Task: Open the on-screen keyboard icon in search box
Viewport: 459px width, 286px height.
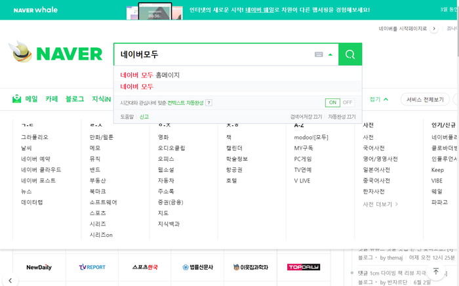Action: click(x=319, y=54)
